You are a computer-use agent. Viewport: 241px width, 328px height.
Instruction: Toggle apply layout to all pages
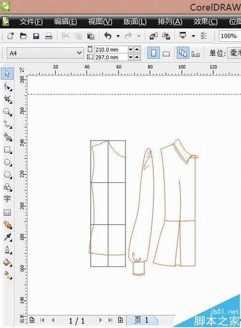183,53
